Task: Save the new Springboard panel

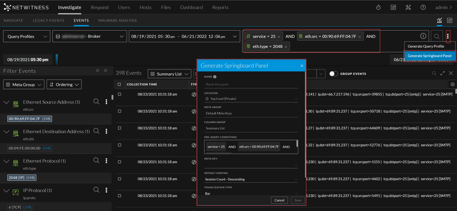Action: 297,200
